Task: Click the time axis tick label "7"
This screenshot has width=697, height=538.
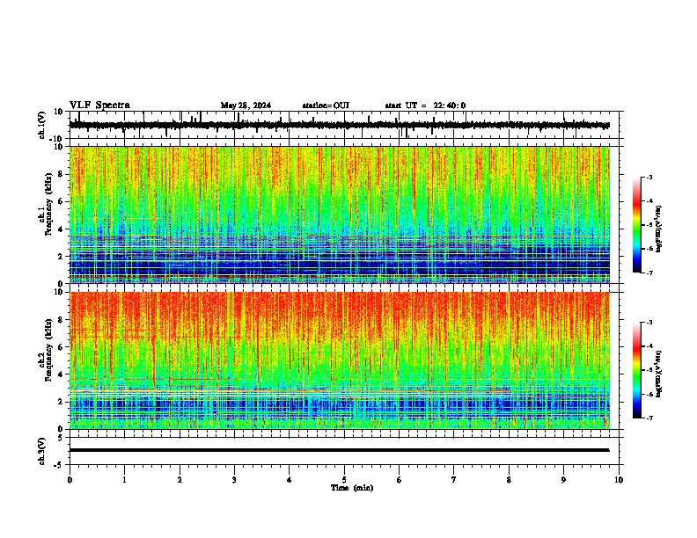Action: 454,480
